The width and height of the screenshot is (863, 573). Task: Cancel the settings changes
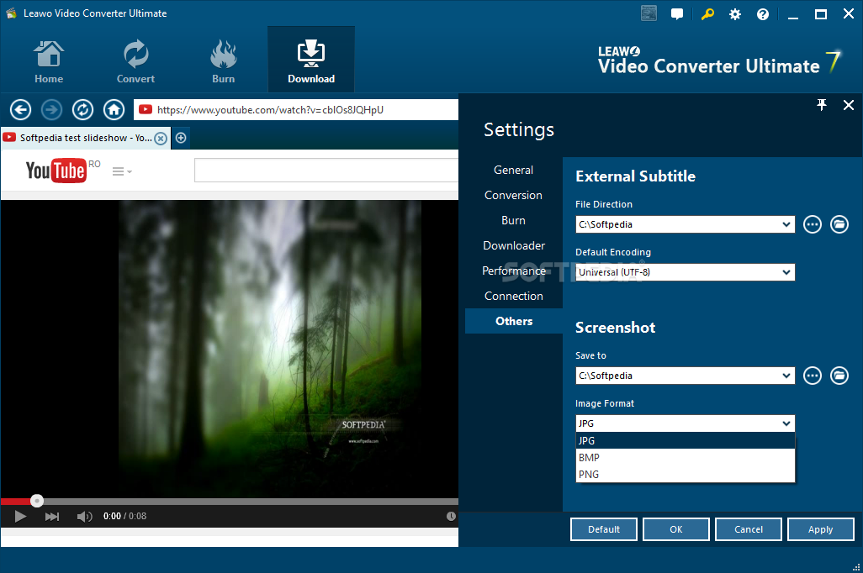(x=749, y=529)
